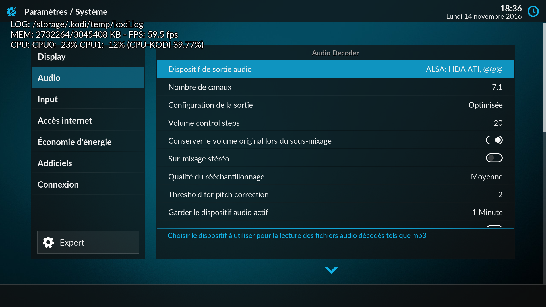The width and height of the screenshot is (546, 307).
Task: Go to Accès internet category
Action: click(x=88, y=120)
